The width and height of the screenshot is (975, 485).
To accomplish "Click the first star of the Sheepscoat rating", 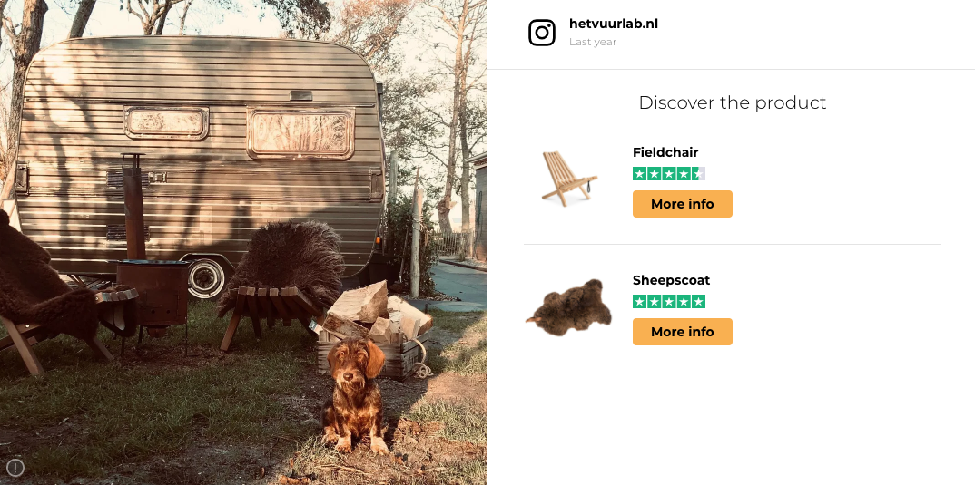I will [639, 302].
